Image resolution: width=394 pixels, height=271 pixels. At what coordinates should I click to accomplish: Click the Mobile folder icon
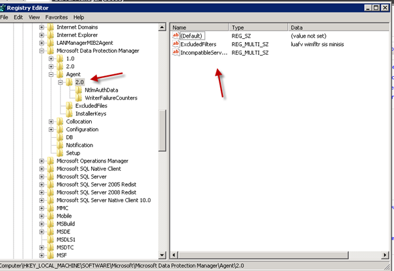coord(51,216)
